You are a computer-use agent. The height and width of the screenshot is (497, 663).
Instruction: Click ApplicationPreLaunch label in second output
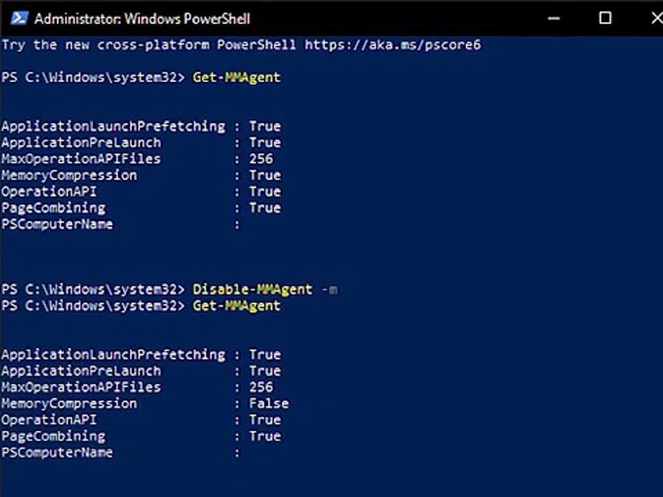tap(81, 371)
